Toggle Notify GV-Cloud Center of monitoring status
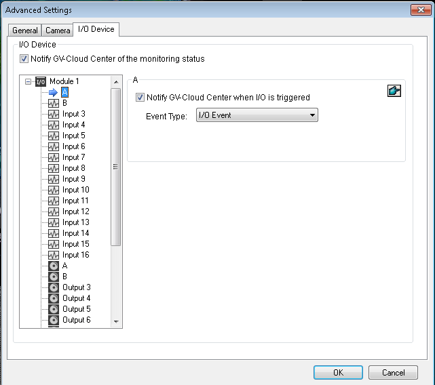The image size is (435, 385). 25,59
